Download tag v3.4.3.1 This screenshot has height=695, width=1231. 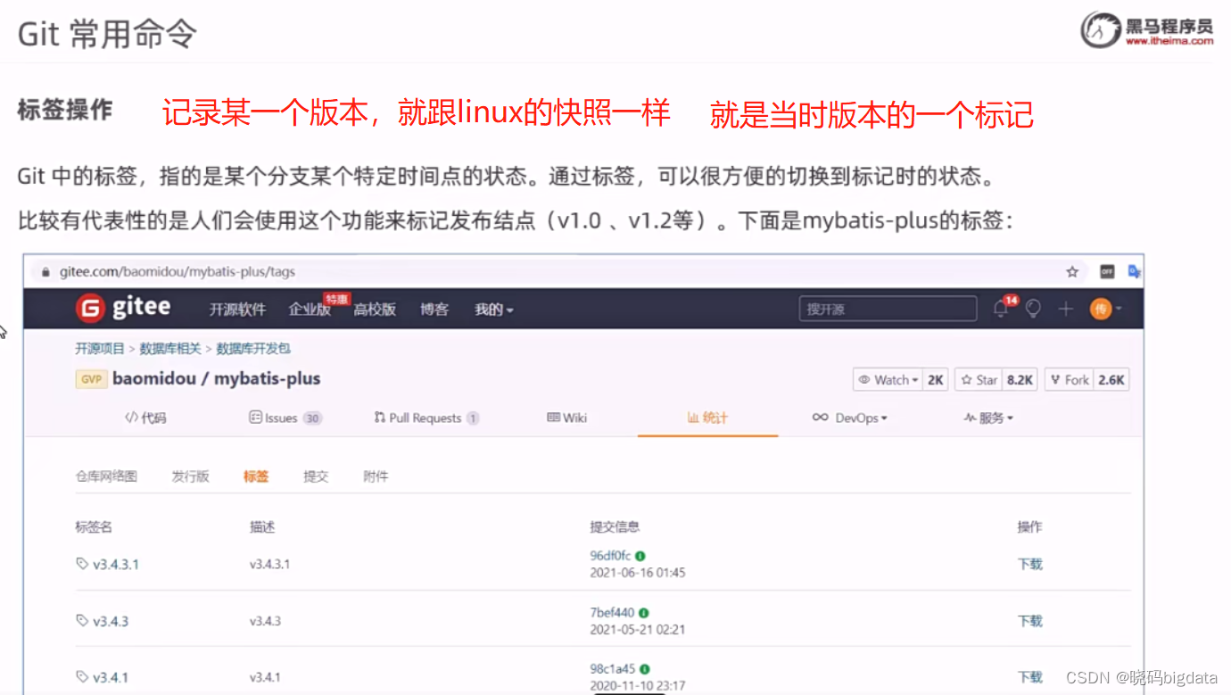tap(1029, 563)
